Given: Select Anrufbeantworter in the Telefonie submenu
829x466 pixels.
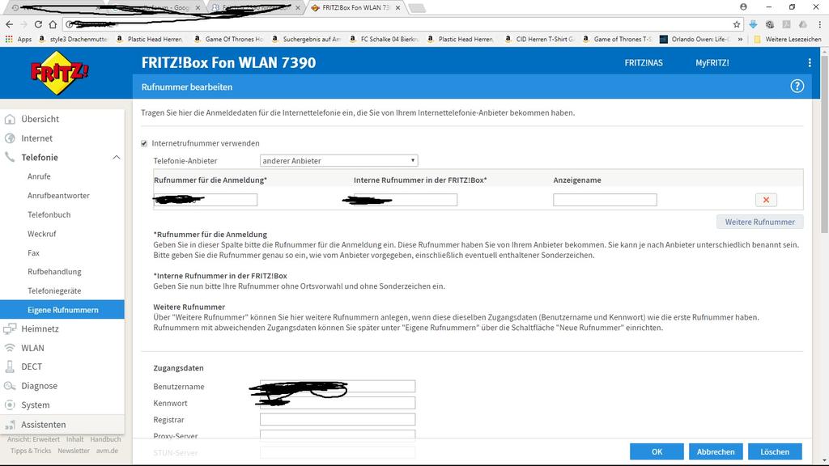Looking at the screenshot, I should [x=58, y=196].
